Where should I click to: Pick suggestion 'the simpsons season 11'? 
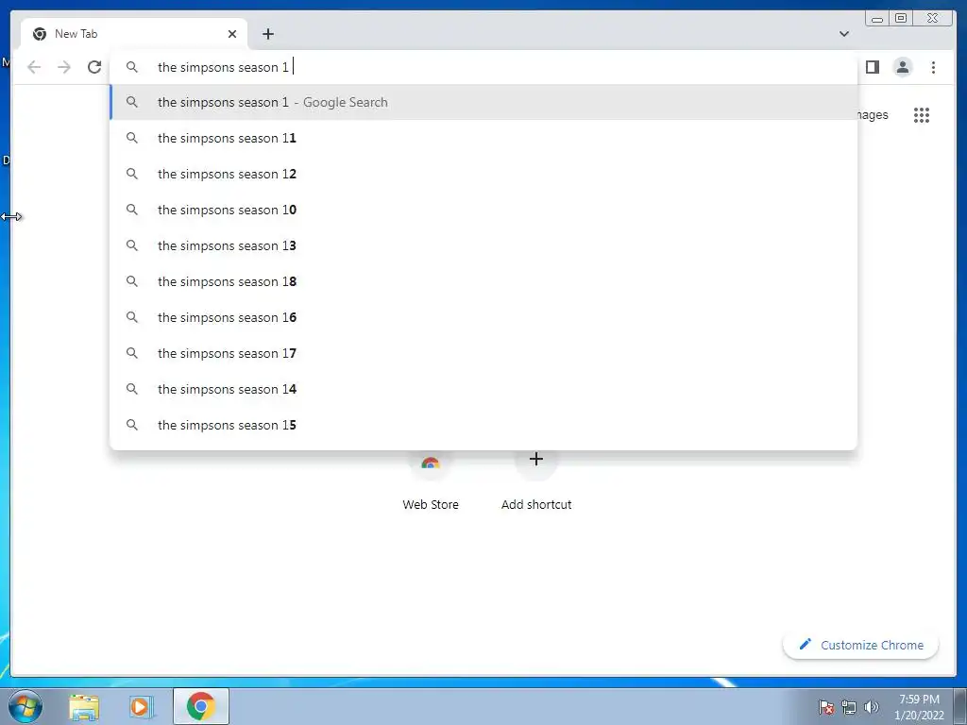pos(483,138)
